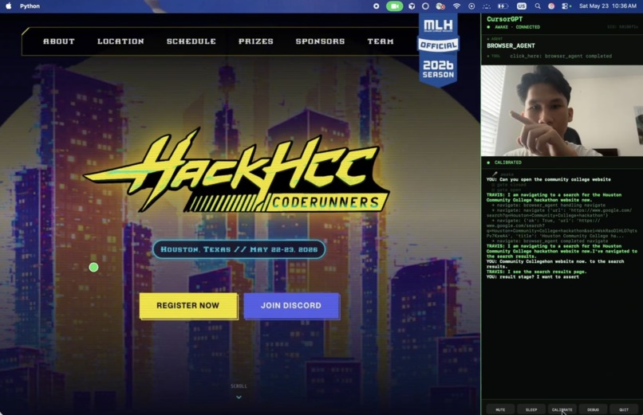Image resolution: width=643 pixels, height=415 pixels.
Task: Click the Now Playing play icon in menu bar
Action: tap(471, 6)
